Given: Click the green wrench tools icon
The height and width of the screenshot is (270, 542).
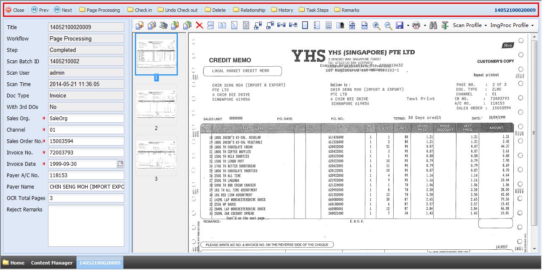Looking at the screenshot, I should (444, 25).
